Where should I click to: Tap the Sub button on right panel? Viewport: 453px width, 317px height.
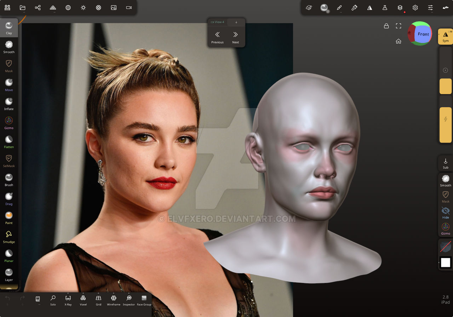point(445,163)
